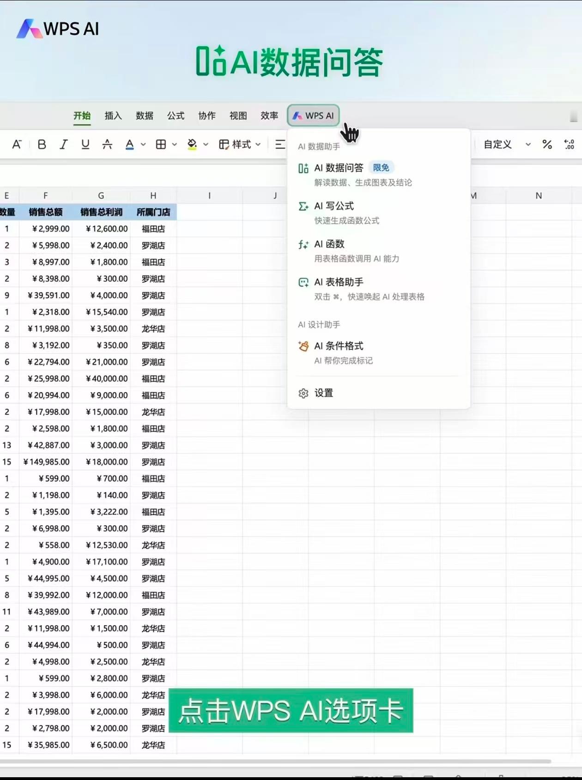Image resolution: width=582 pixels, height=780 pixels.
Task: Click the fill color bucket icon
Action: pyautogui.click(x=192, y=144)
